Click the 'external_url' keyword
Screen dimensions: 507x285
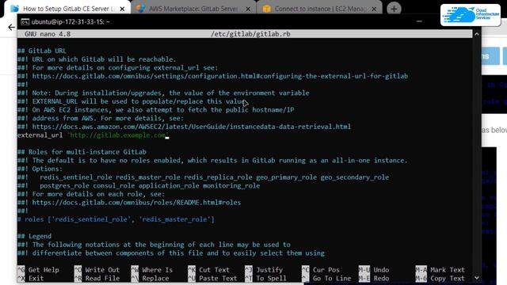coord(40,135)
